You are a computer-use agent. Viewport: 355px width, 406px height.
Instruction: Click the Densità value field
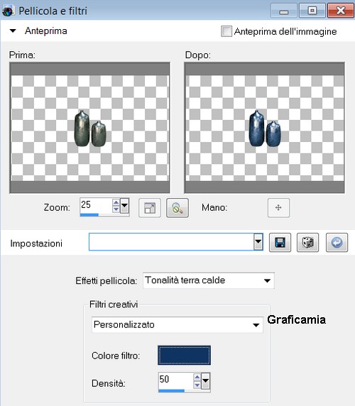(x=176, y=380)
